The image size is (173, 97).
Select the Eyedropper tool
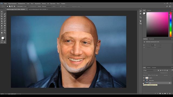point(5,16)
